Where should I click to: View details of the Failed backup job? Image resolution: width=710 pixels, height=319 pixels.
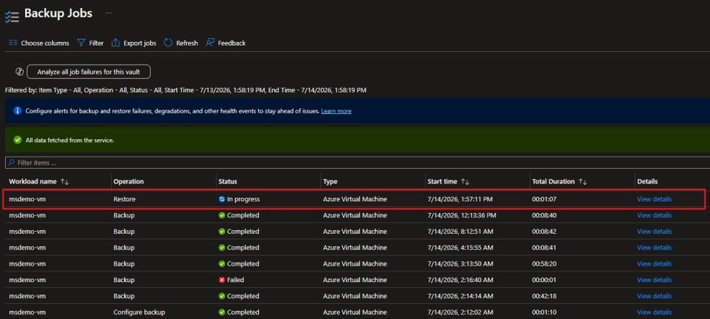pos(654,280)
